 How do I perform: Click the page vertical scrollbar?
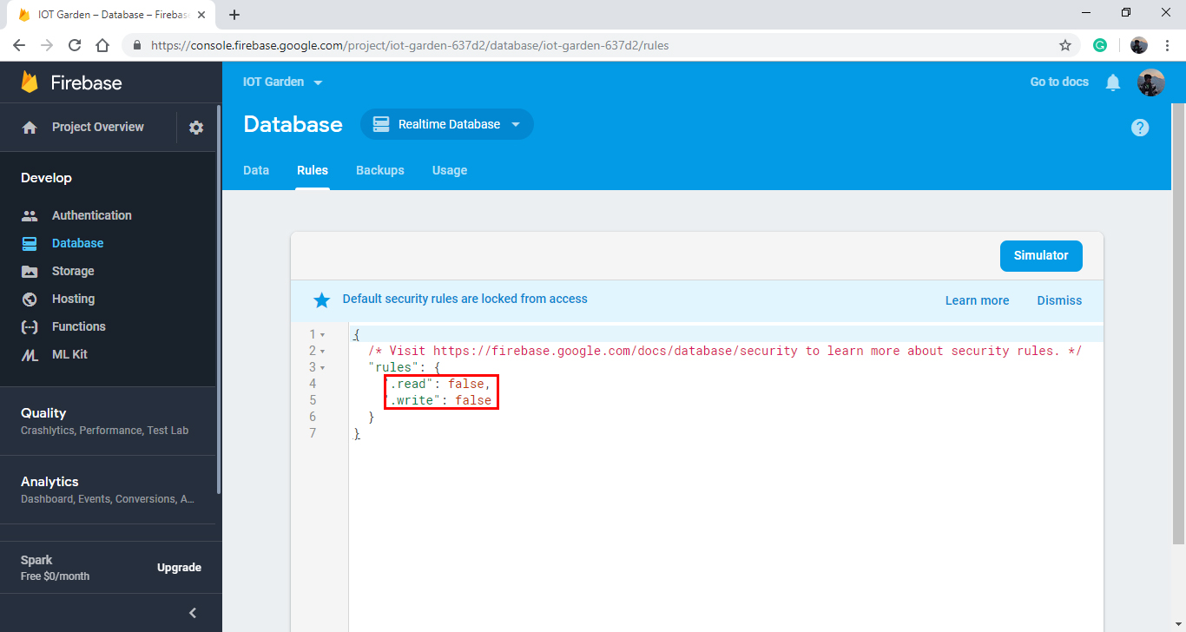pyautogui.click(x=1179, y=323)
